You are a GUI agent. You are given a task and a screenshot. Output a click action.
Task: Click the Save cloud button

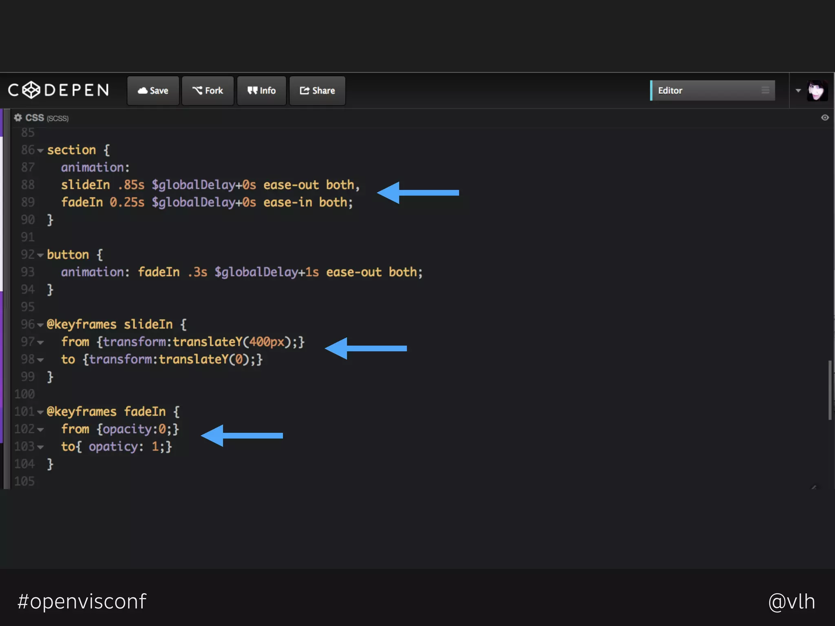coord(153,90)
